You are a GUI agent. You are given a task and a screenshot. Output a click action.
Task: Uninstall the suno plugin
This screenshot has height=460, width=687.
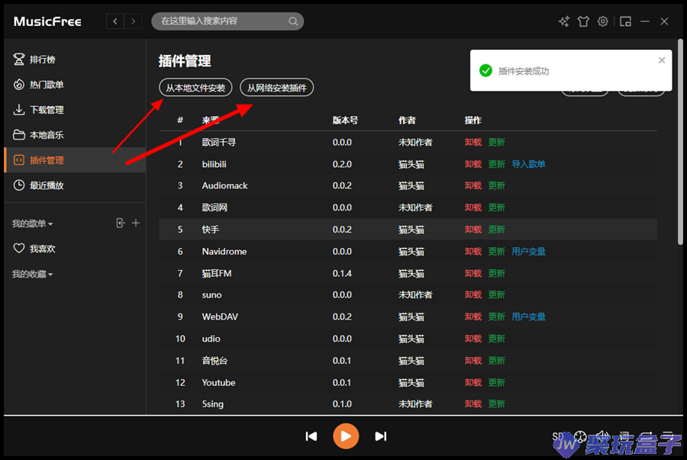pos(473,294)
